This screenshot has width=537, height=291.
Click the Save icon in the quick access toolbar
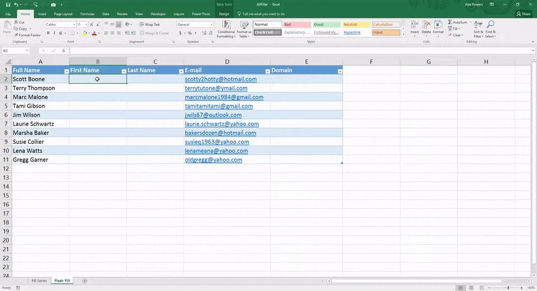(8, 4)
